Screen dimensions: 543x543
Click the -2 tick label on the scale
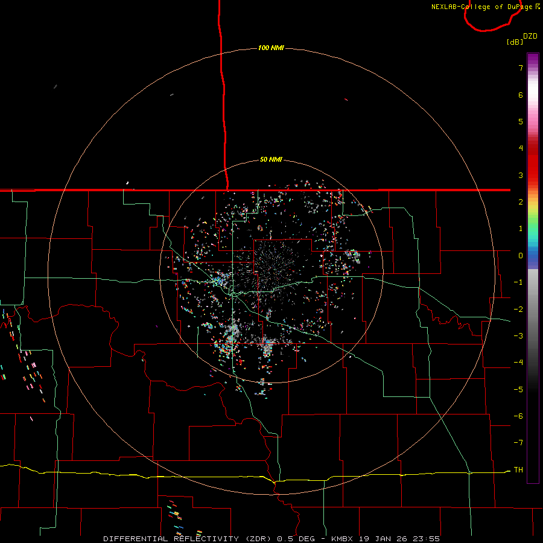pos(518,310)
